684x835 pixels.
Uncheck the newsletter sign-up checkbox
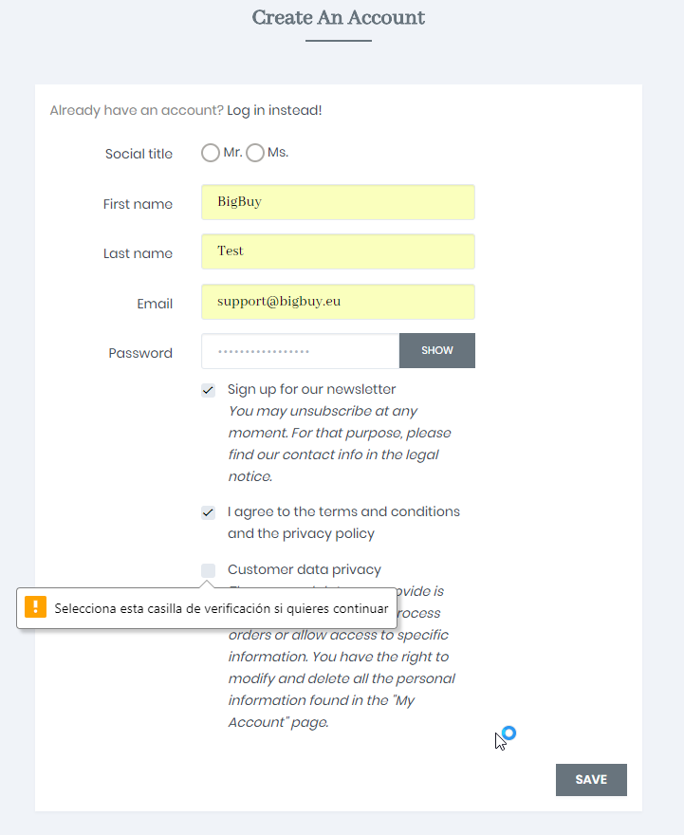tap(209, 390)
